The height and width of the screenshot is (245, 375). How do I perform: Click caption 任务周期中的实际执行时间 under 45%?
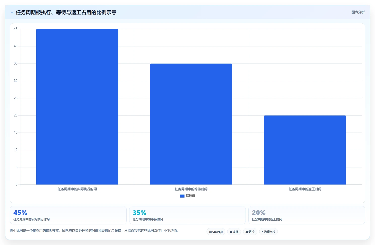[31, 219]
